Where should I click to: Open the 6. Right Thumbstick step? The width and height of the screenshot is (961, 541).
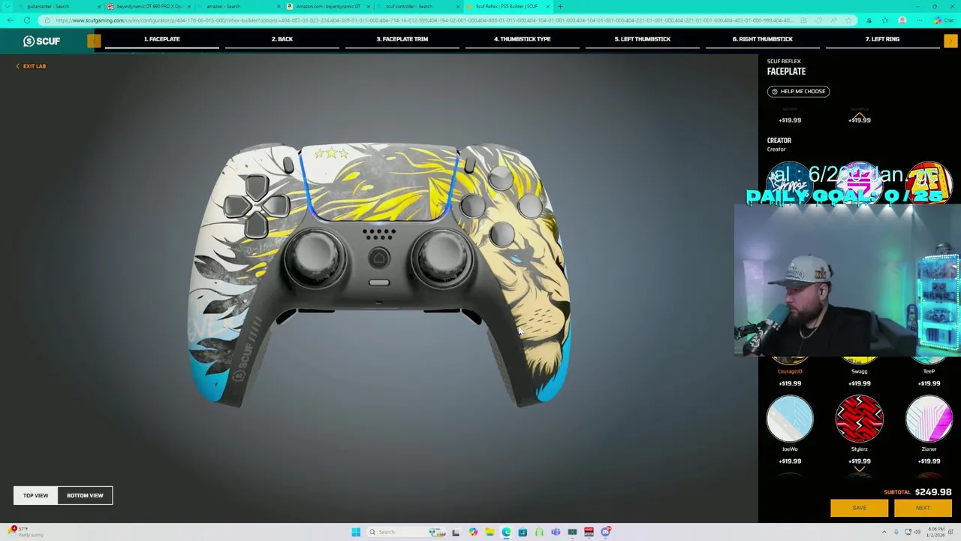[x=763, y=39]
